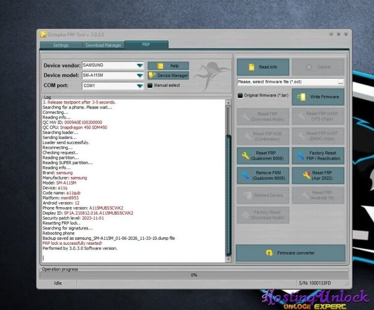The height and width of the screenshot is (310, 374).
Task: Open the Download Manager tab
Action: coord(103,45)
